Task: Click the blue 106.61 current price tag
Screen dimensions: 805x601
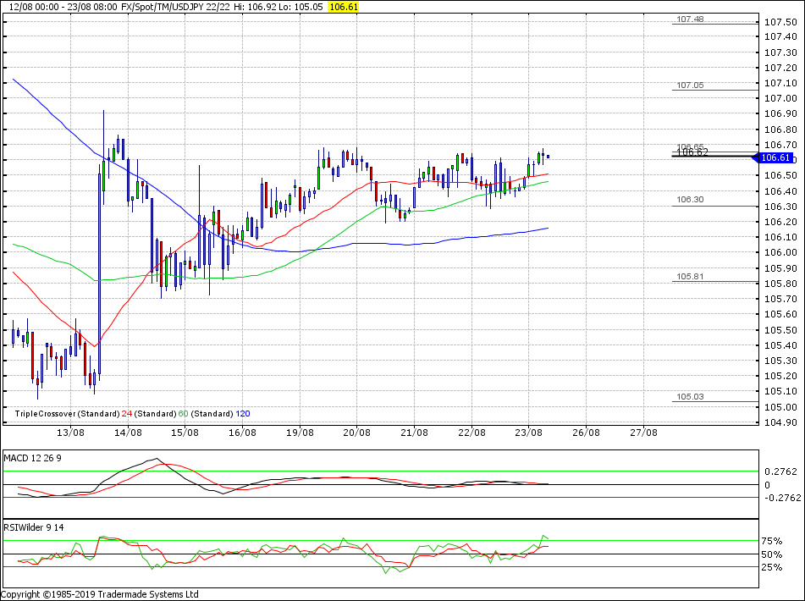Action: click(x=775, y=158)
